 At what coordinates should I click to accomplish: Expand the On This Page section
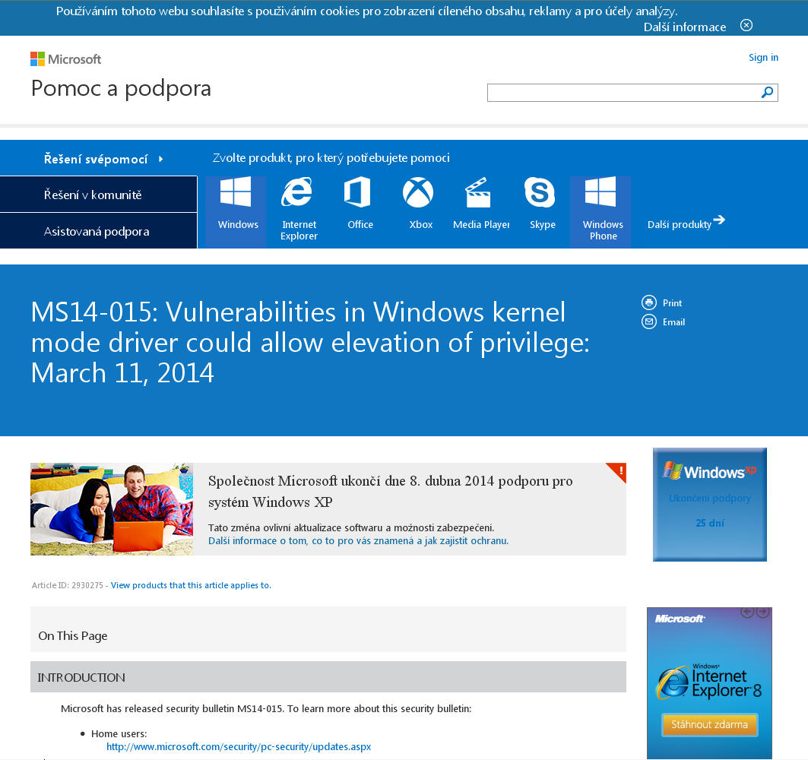pos(328,629)
